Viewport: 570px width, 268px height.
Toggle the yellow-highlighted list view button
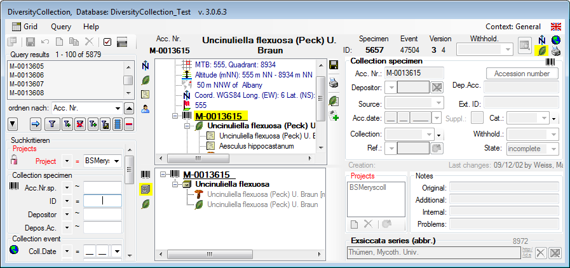point(146,189)
